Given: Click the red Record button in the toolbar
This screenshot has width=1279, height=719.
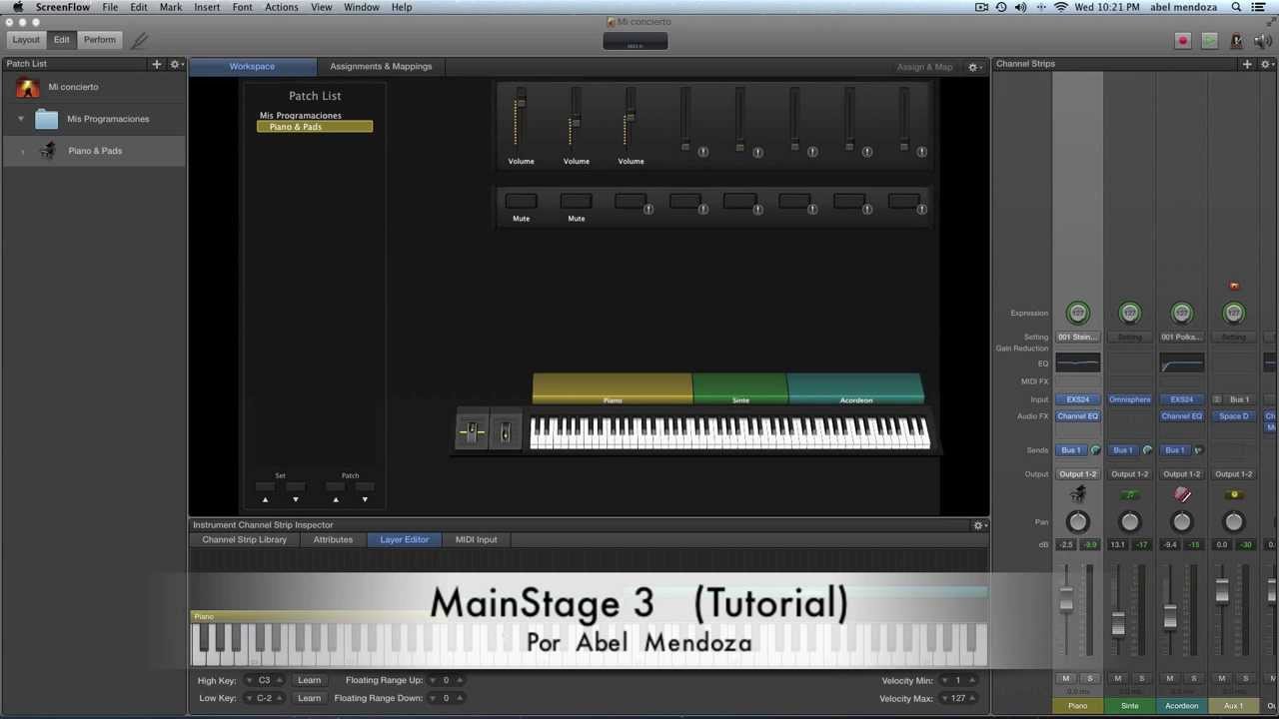Looking at the screenshot, I should [1183, 41].
